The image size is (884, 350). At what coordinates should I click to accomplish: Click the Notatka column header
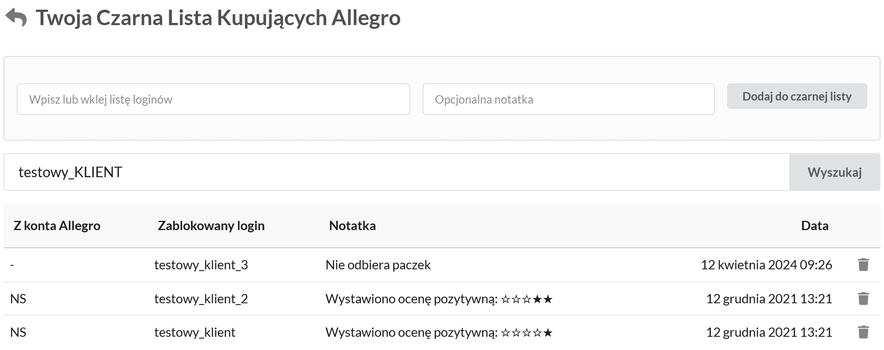pyautogui.click(x=352, y=226)
